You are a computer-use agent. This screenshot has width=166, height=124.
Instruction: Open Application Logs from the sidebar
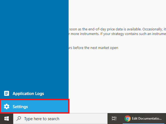28,94
